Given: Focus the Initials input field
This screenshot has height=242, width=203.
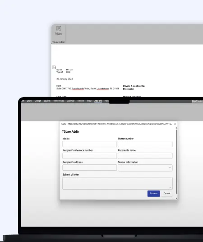Looking at the screenshot, I should (x=89, y=144).
